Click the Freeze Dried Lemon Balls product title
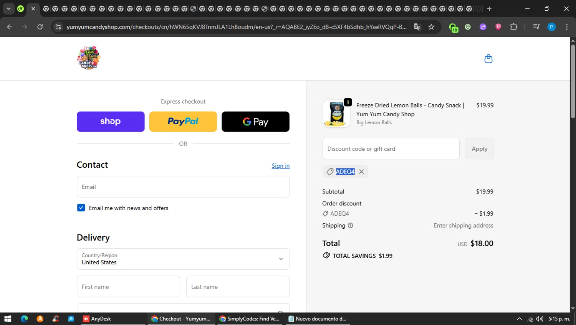Image resolution: width=576 pixels, height=325 pixels. (410, 110)
